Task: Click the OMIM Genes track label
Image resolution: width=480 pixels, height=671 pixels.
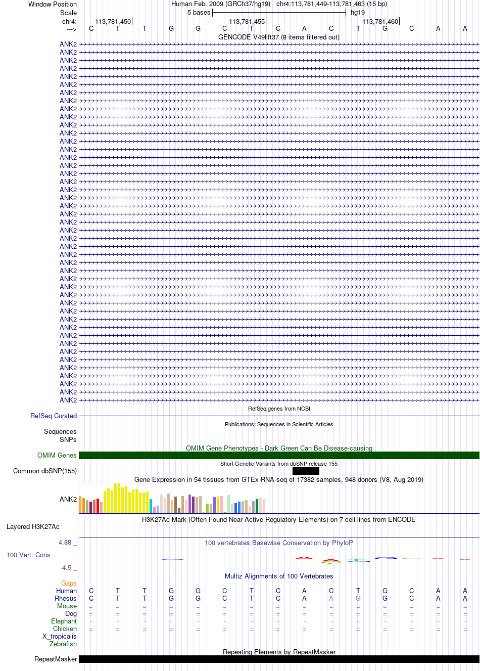Action: pyautogui.click(x=57, y=456)
